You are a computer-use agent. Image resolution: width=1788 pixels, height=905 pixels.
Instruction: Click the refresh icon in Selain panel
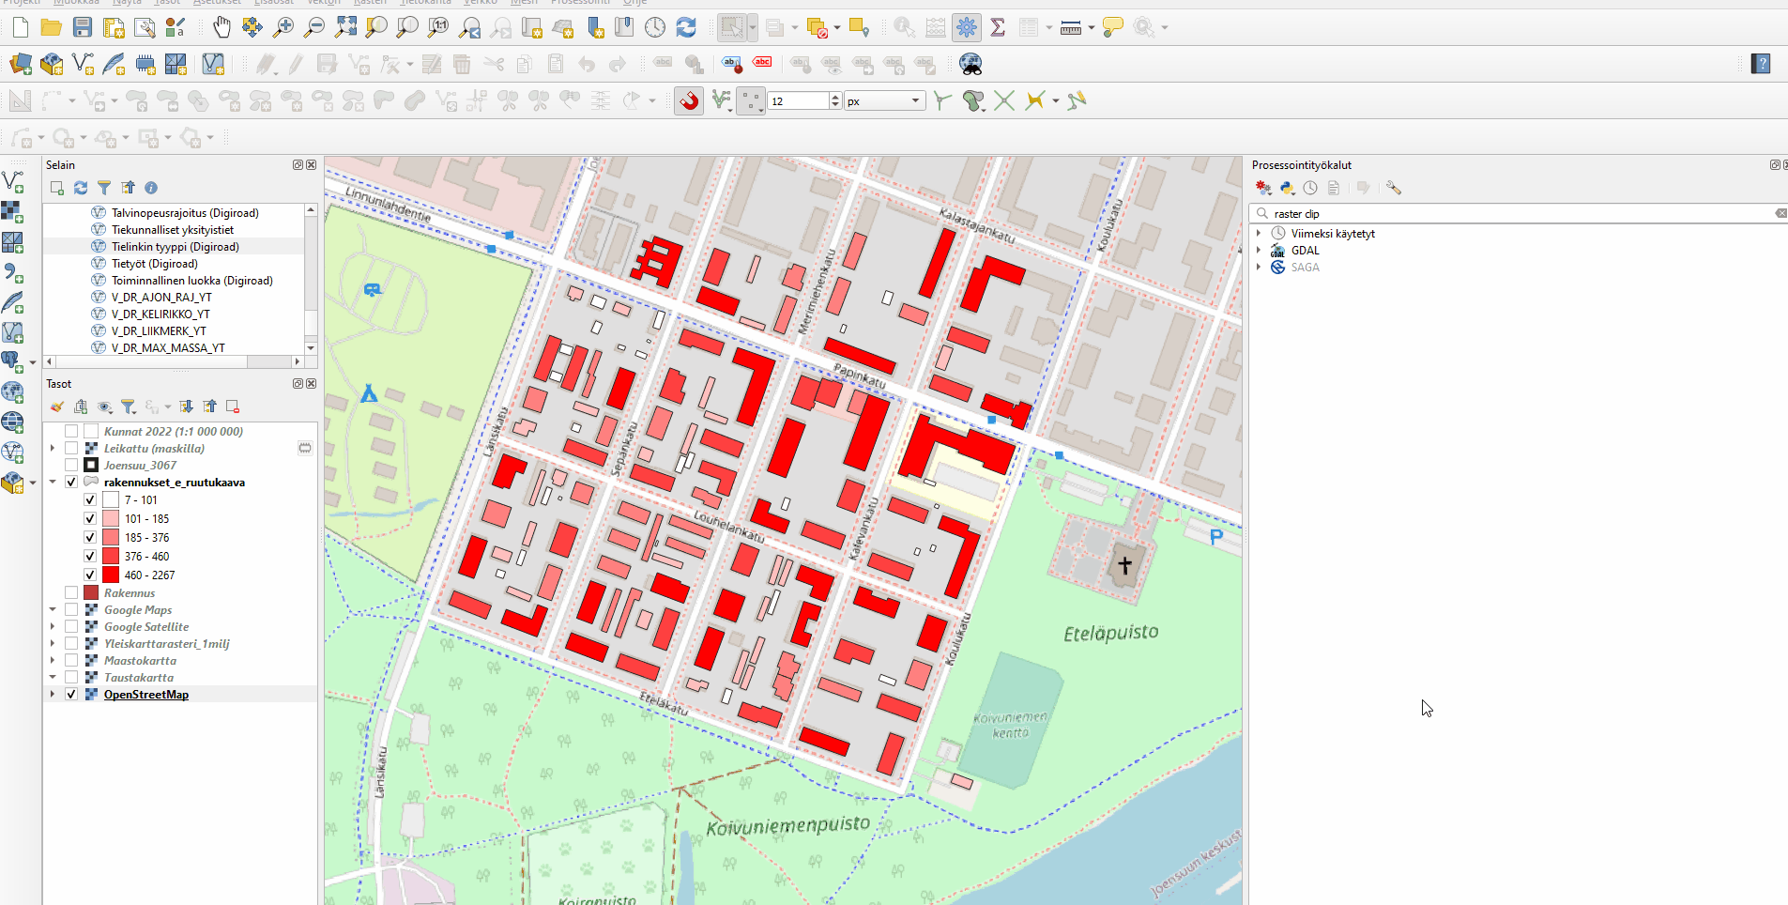tap(81, 188)
